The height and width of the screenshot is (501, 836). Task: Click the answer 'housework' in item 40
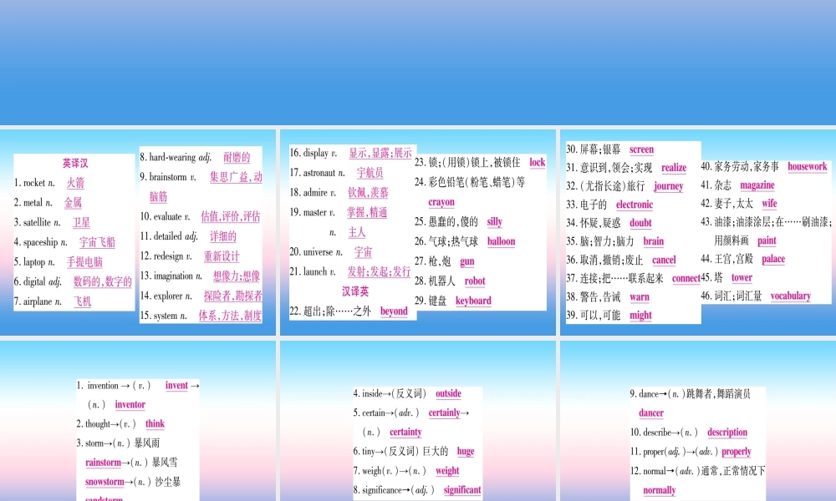pos(808,167)
